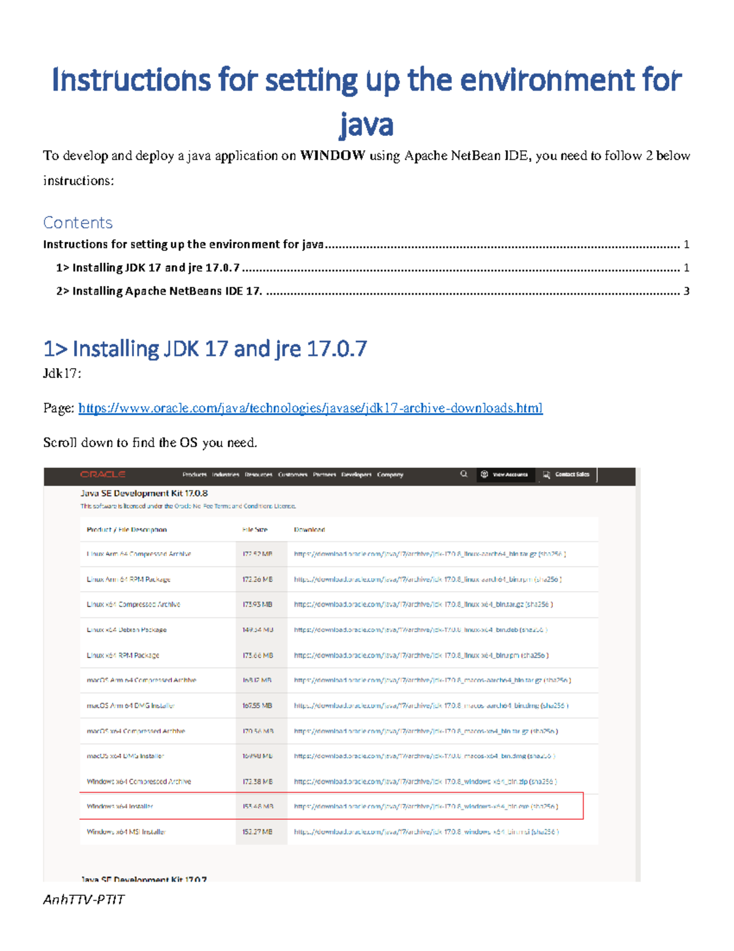Open the Industries menu on Oracle site

(x=226, y=475)
